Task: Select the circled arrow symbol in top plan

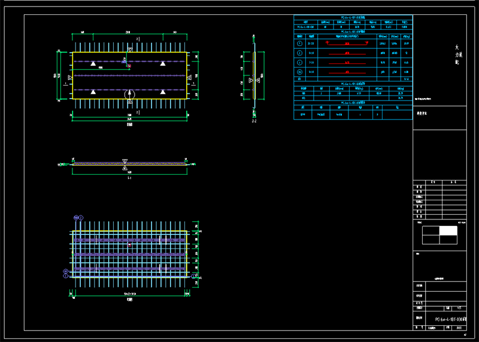Action: 129,94
